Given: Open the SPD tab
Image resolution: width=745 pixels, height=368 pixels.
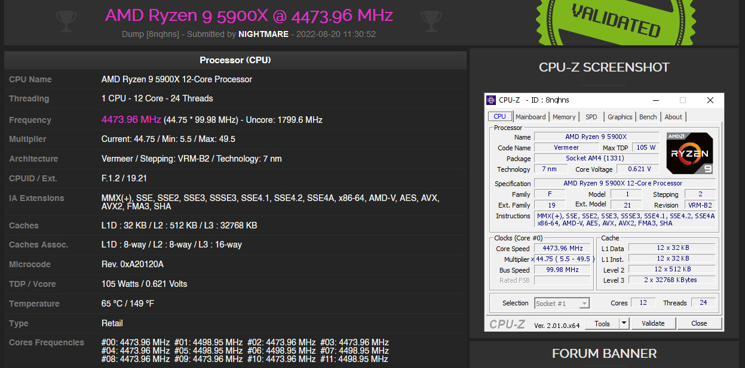Looking at the screenshot, I should 591,117.
